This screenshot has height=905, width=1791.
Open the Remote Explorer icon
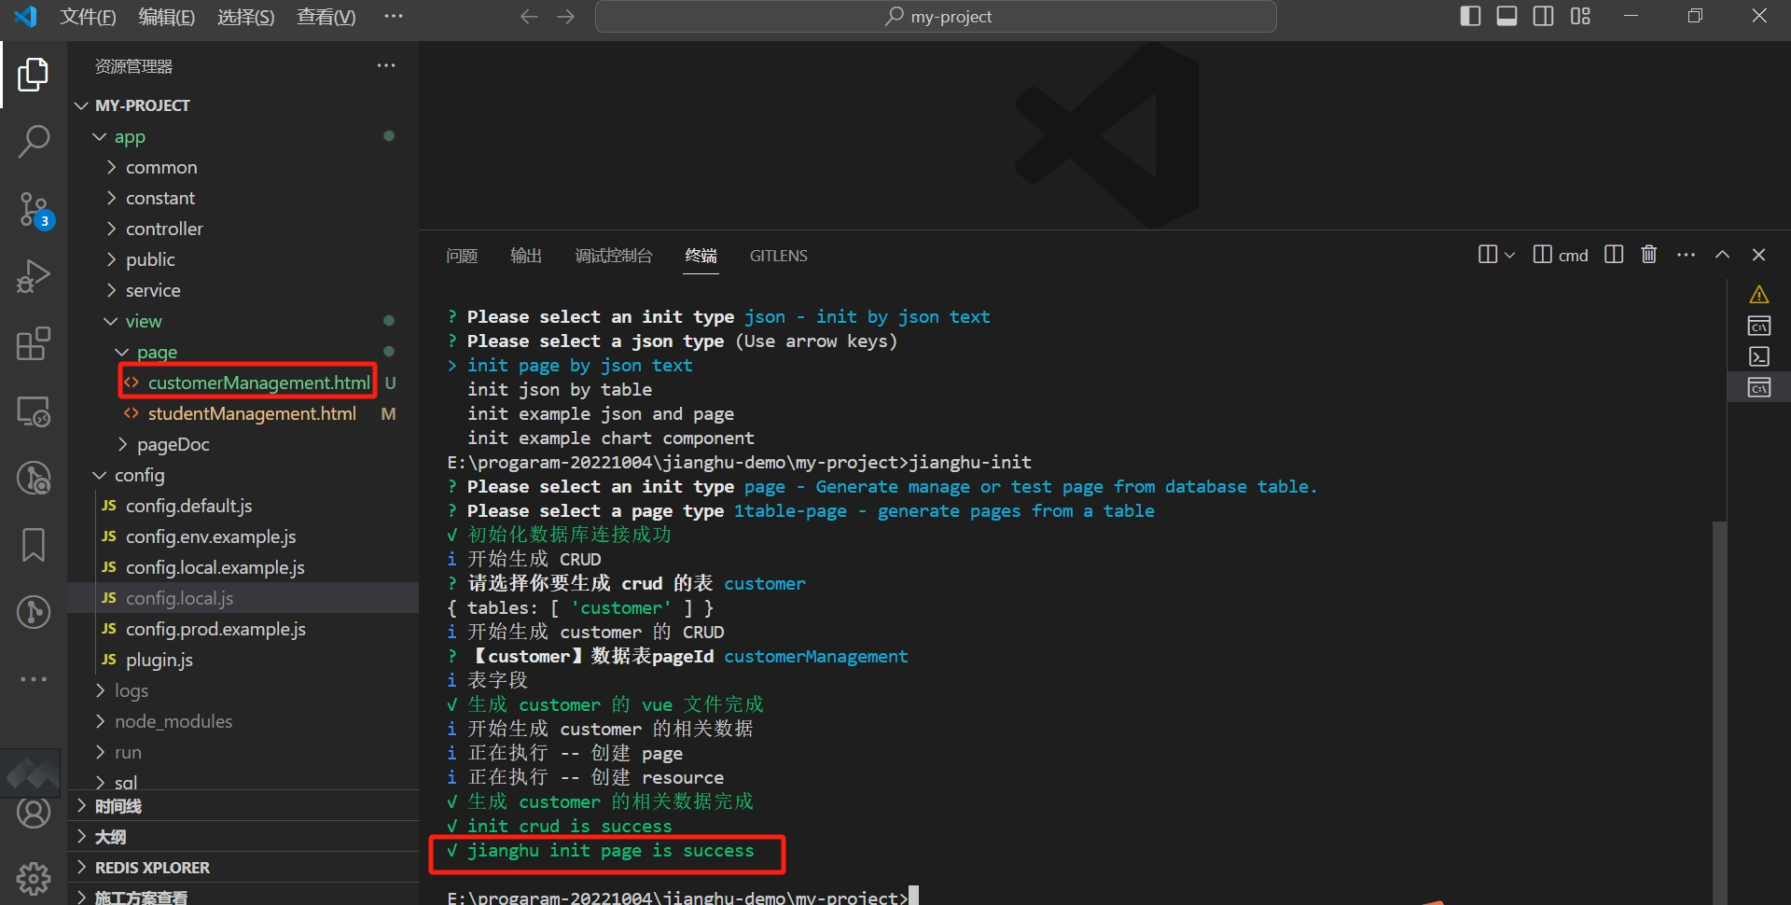(34, 411)
